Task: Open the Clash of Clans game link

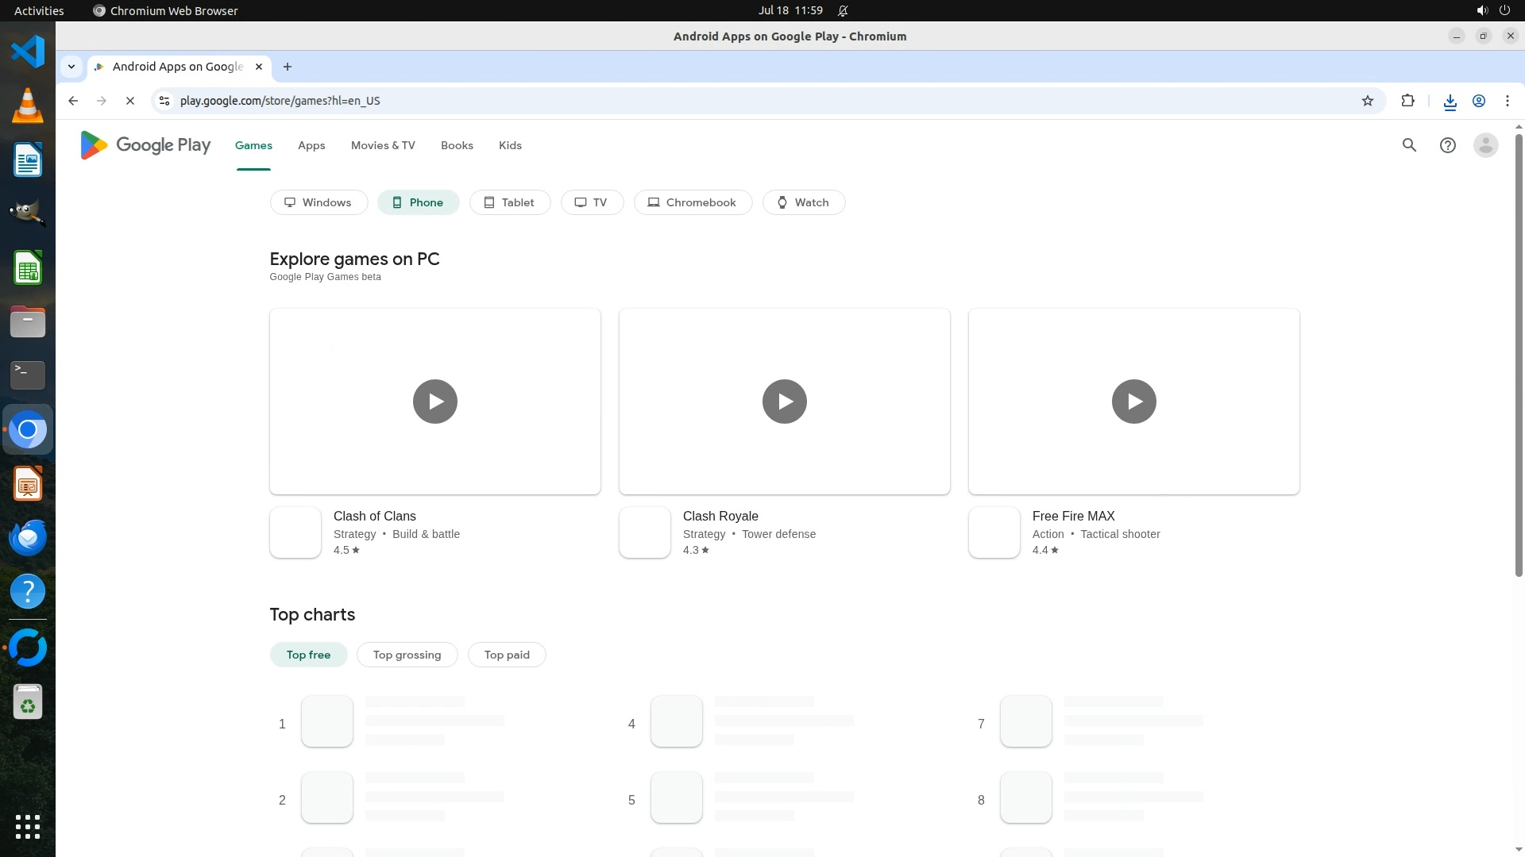Action: (374, 517)
